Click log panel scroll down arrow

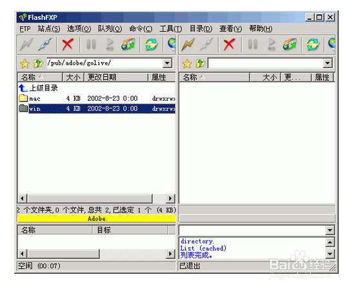330,254
